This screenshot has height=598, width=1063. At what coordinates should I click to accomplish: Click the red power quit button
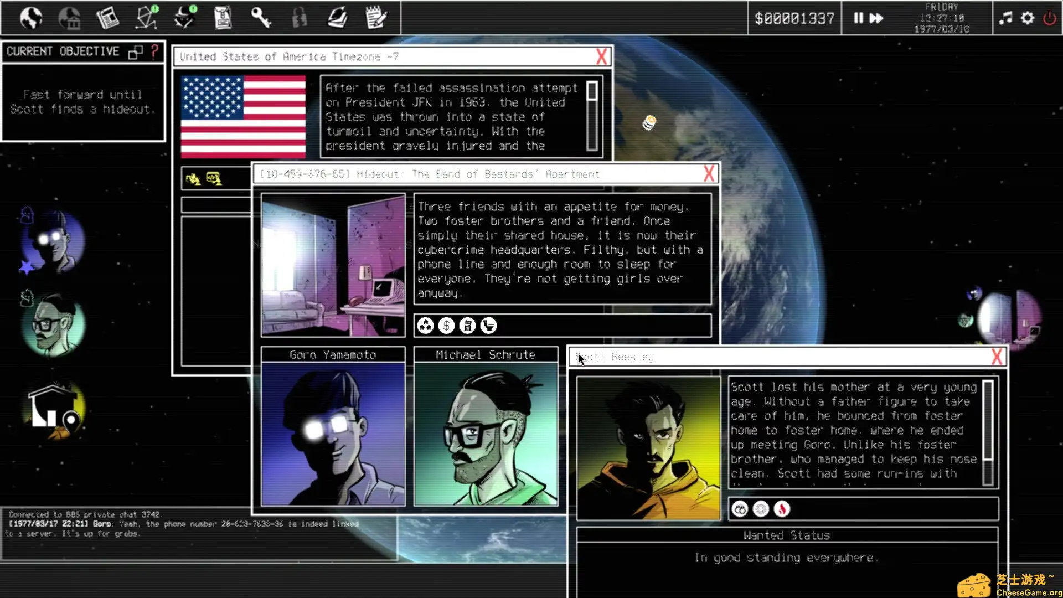(1049, 18)
